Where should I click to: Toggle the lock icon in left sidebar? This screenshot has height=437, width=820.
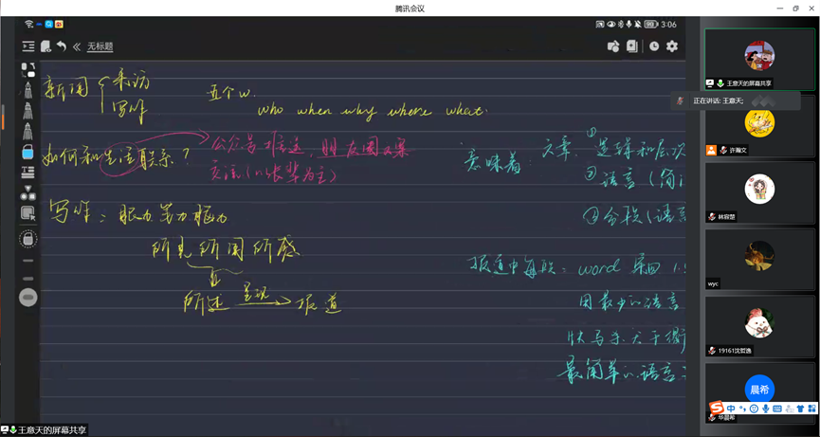point(27,239)
